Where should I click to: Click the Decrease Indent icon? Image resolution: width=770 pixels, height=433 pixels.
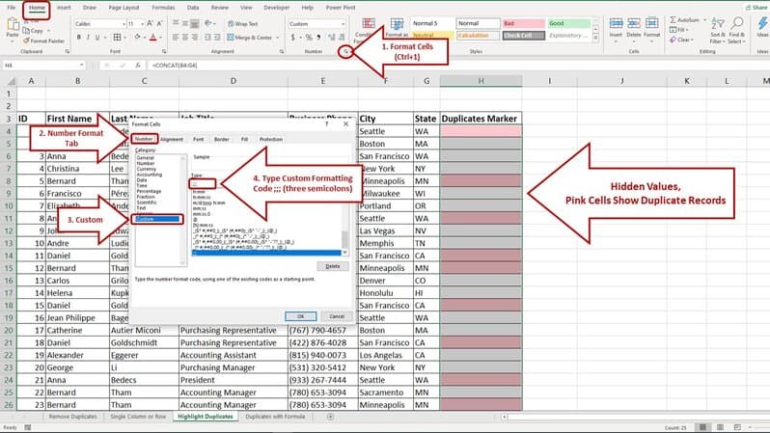[208, 38]
